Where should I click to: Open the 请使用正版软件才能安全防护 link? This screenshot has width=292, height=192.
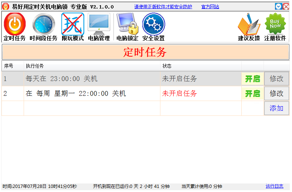[163, 7]
